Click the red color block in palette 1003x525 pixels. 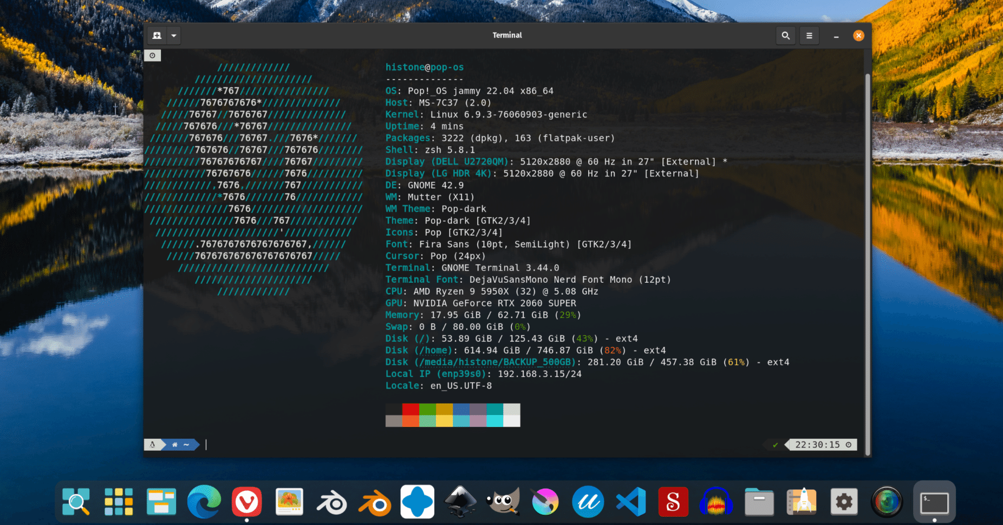pyautogui.click(x=411, y=409)
